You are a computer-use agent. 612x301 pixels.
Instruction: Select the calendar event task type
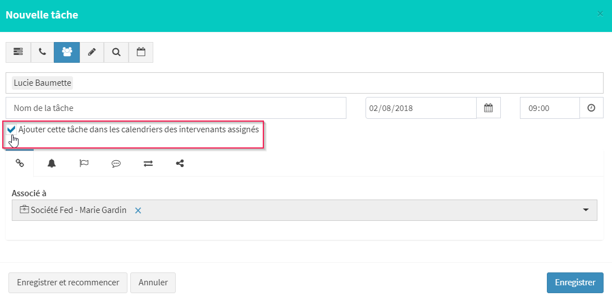point(141,52)
